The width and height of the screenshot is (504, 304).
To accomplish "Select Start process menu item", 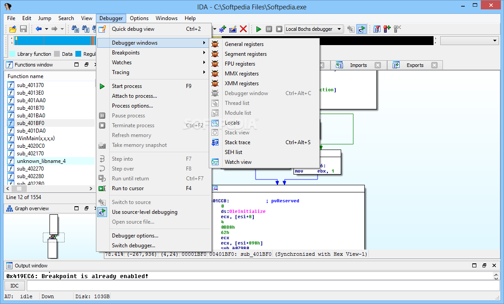I will tap(153, 86).
